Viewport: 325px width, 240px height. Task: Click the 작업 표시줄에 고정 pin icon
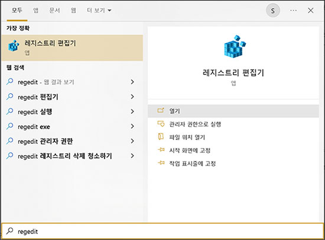click(x=161, y=163)
